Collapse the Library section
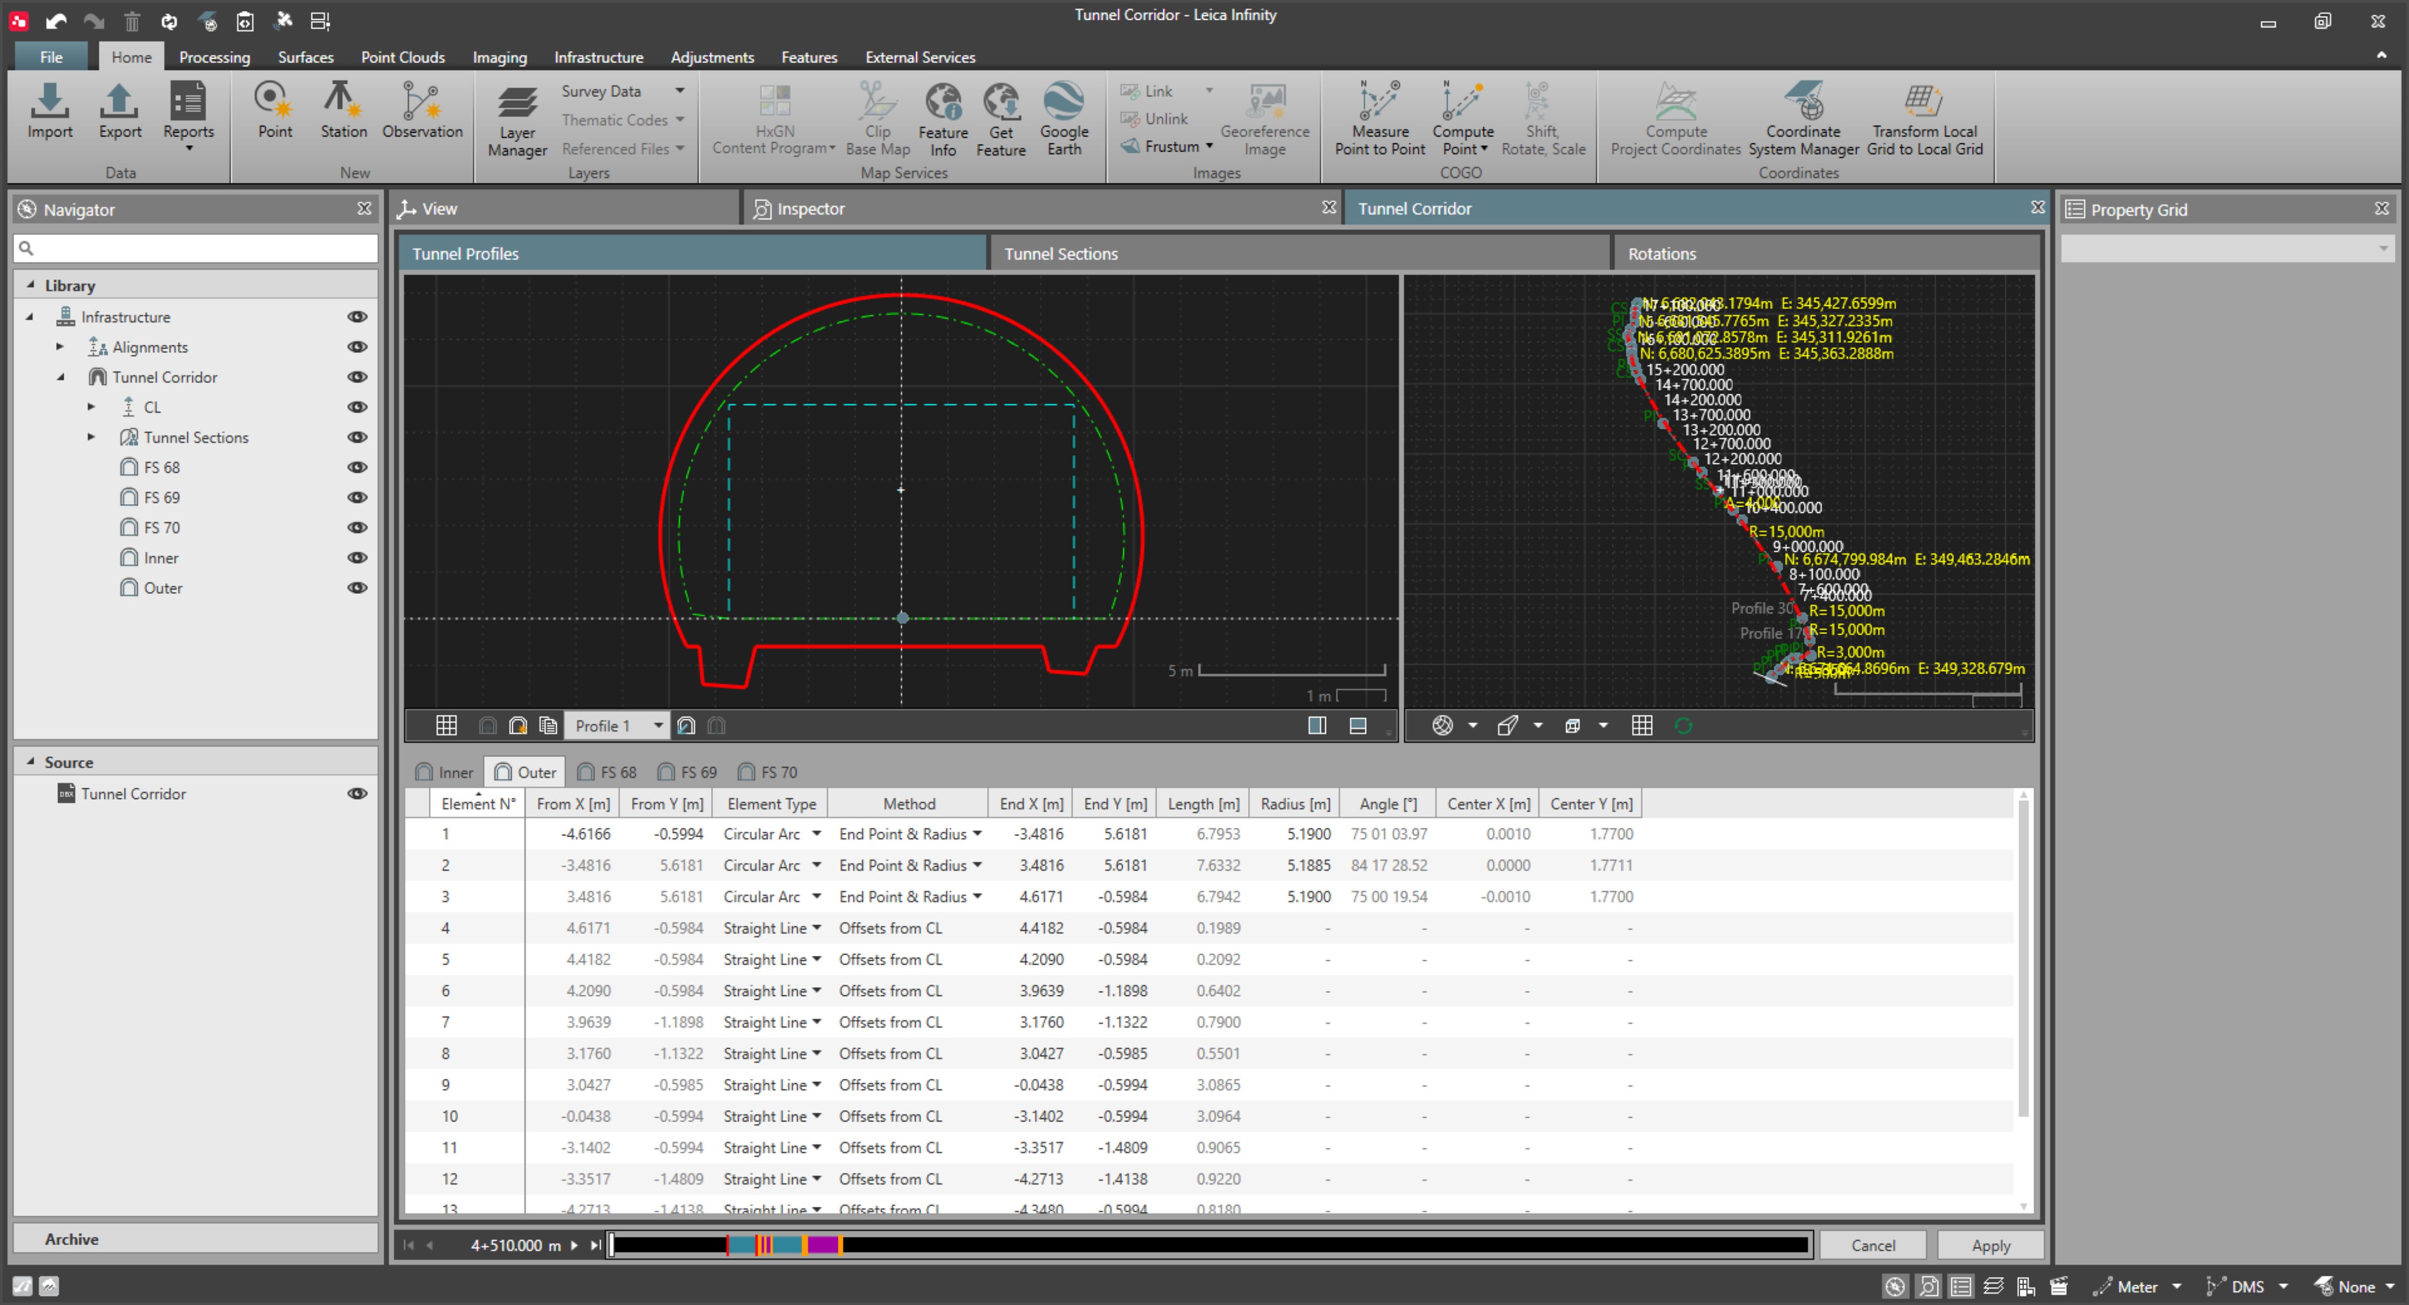The image size is (2409, 1305). [x=31, y=285]
